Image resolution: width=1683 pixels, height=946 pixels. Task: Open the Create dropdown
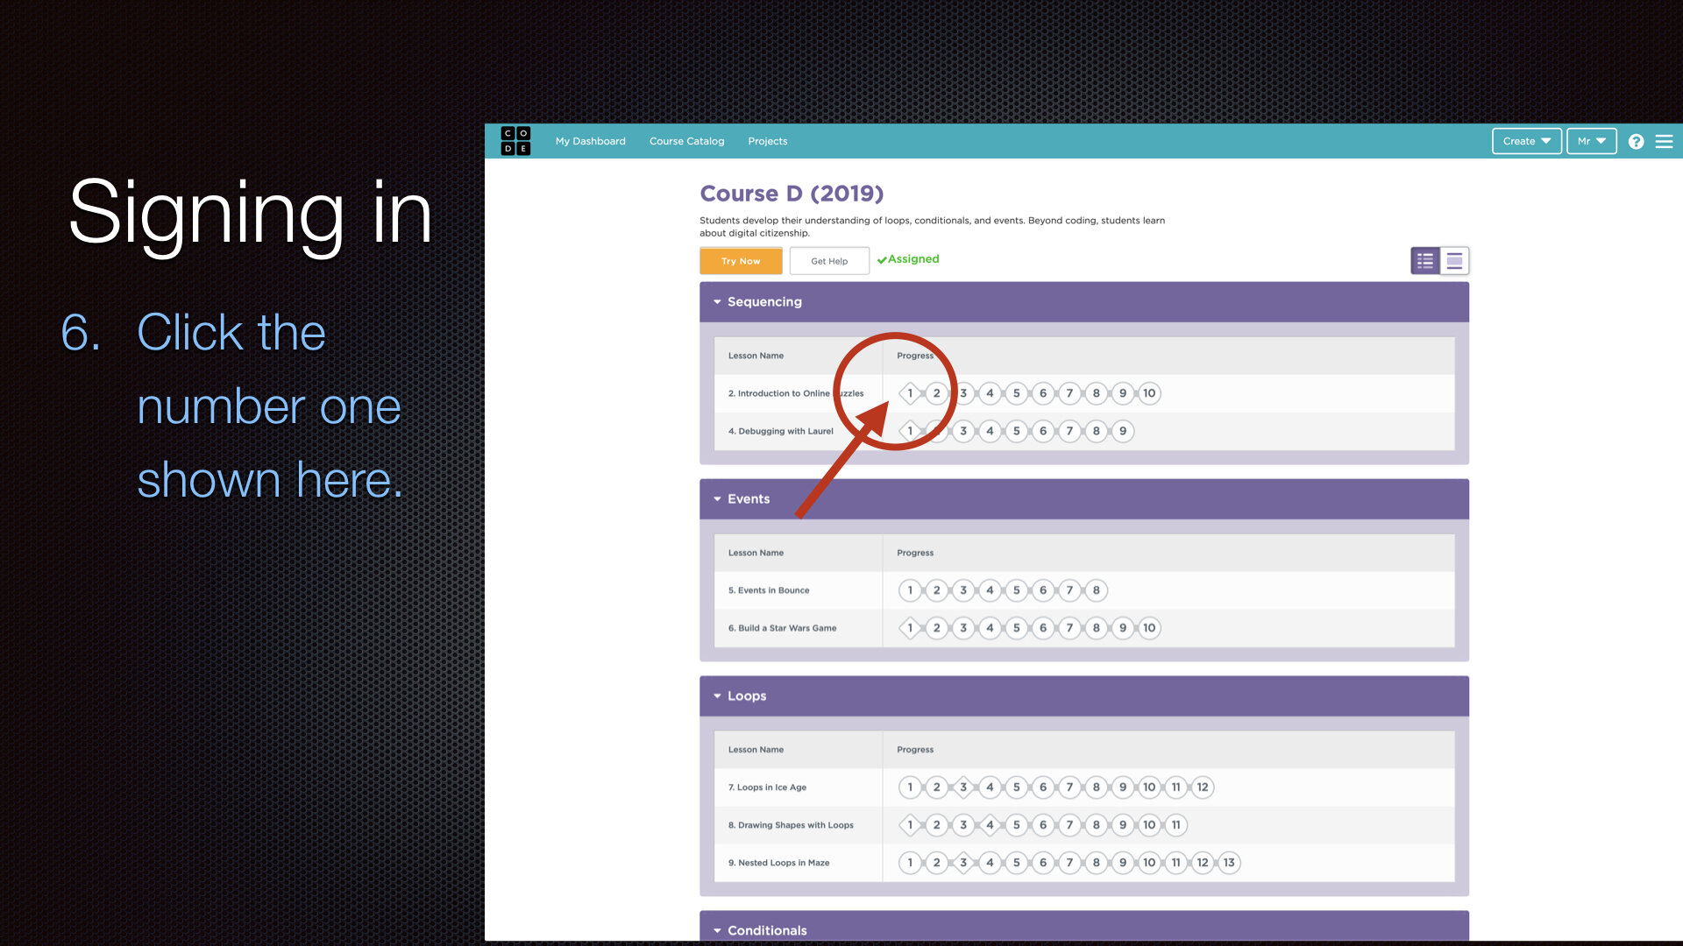pos(1526,141)
